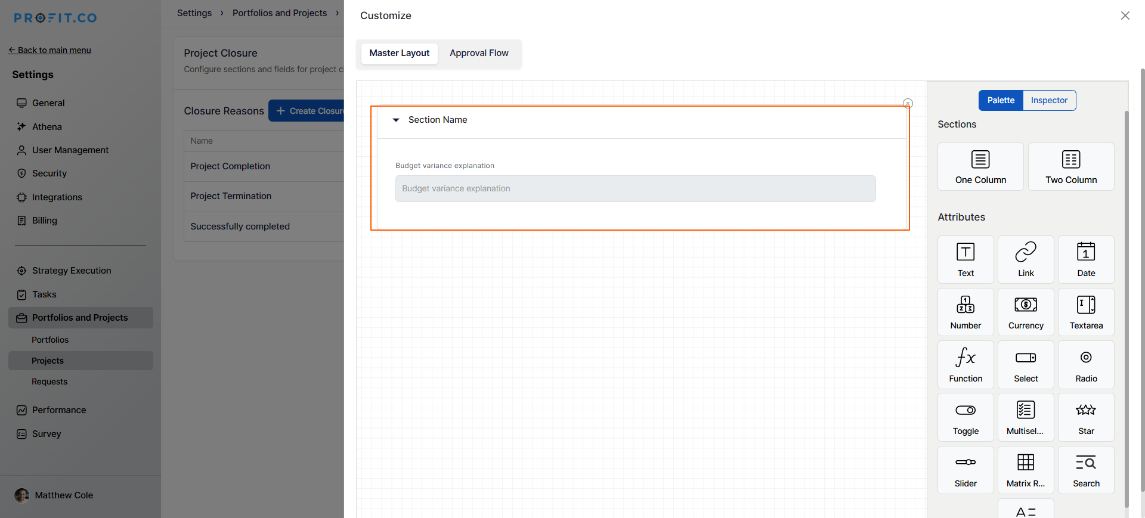Click the Create Closure Reason button

[x=307, y=111]
